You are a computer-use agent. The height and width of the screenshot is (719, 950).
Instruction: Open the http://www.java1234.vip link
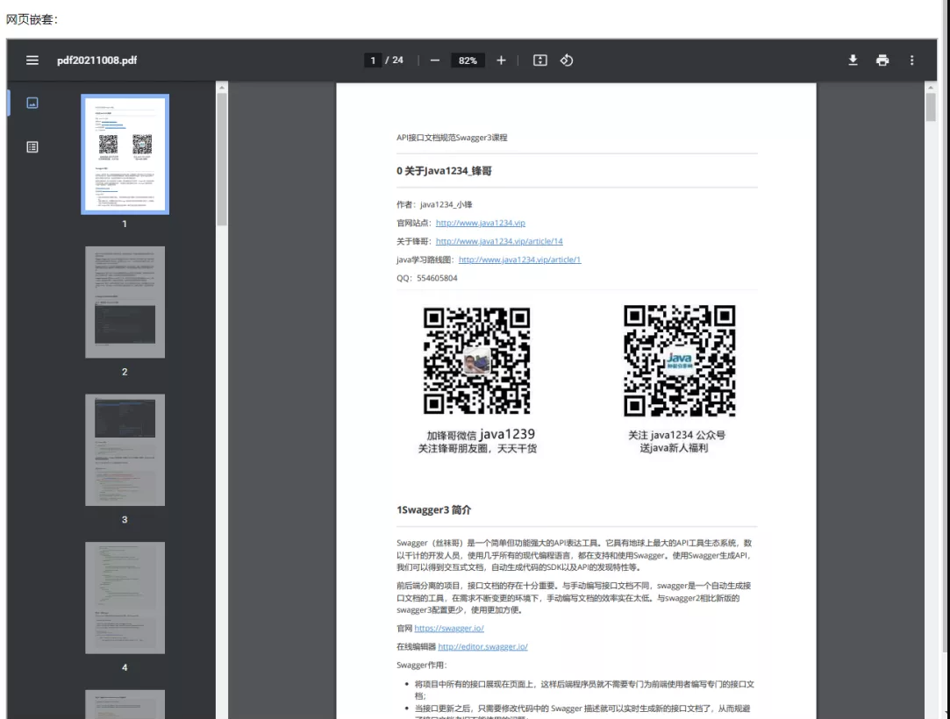(481, 223)
